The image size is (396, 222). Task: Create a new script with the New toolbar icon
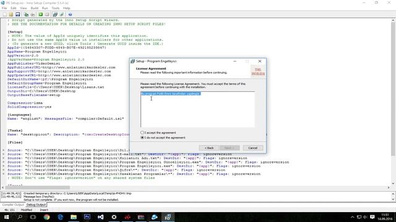(5, 15)
